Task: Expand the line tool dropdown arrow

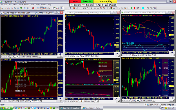Action: pos(82,8)
